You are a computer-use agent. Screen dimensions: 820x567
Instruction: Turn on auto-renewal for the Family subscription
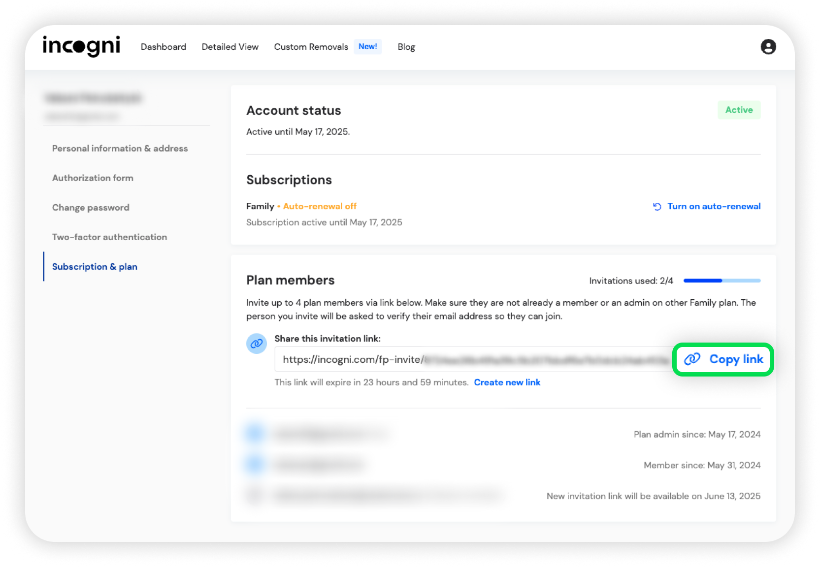tap(707, 206)
